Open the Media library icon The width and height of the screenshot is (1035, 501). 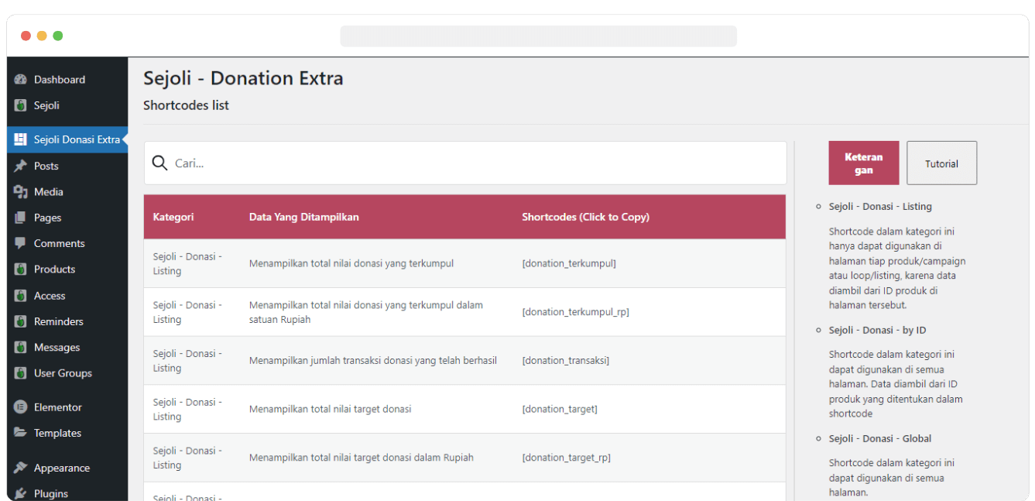[20, 191]
